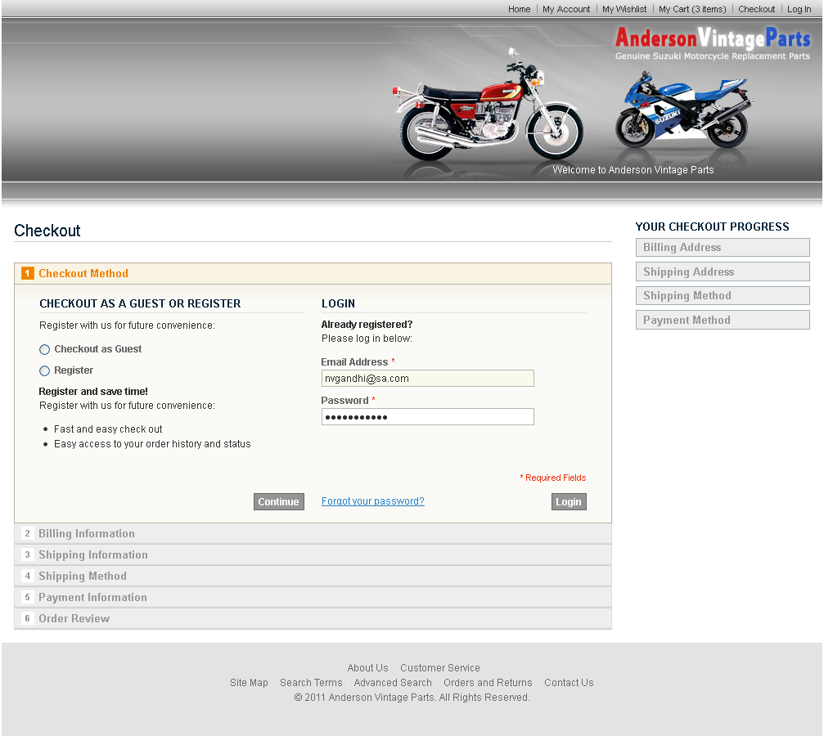Screen dimensions: 824x736
Task: Open Orders and Returns footer link
Action: (x=488, y=682)
